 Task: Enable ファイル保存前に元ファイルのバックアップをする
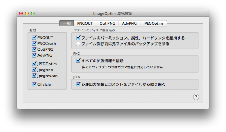pos(78,44)
